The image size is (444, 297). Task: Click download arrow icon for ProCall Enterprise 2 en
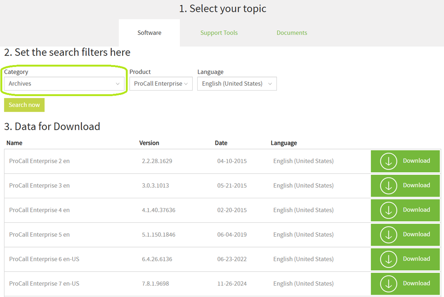click(x=388, y=161)
